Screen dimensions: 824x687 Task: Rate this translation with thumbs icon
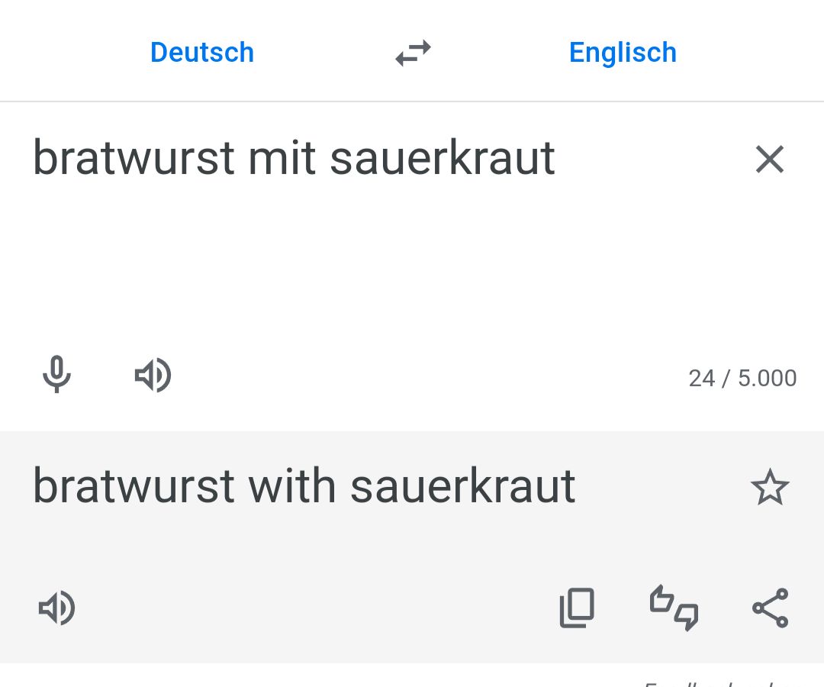(x=674, y=608)
